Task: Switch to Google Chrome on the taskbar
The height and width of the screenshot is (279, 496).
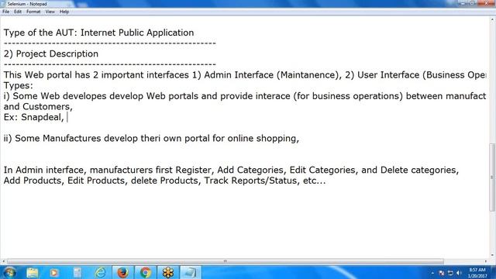Action: [145, 273]
